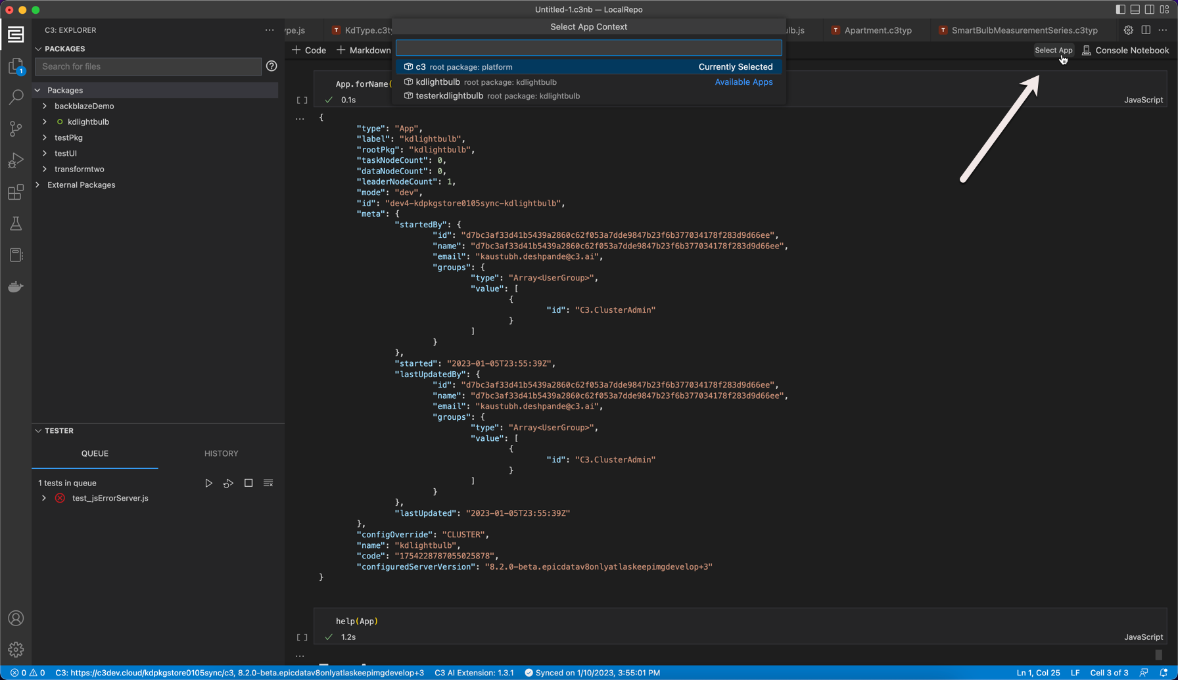Clear the test queue with the clear-list icon
The image size is (1178, 680).
[268, 482]
